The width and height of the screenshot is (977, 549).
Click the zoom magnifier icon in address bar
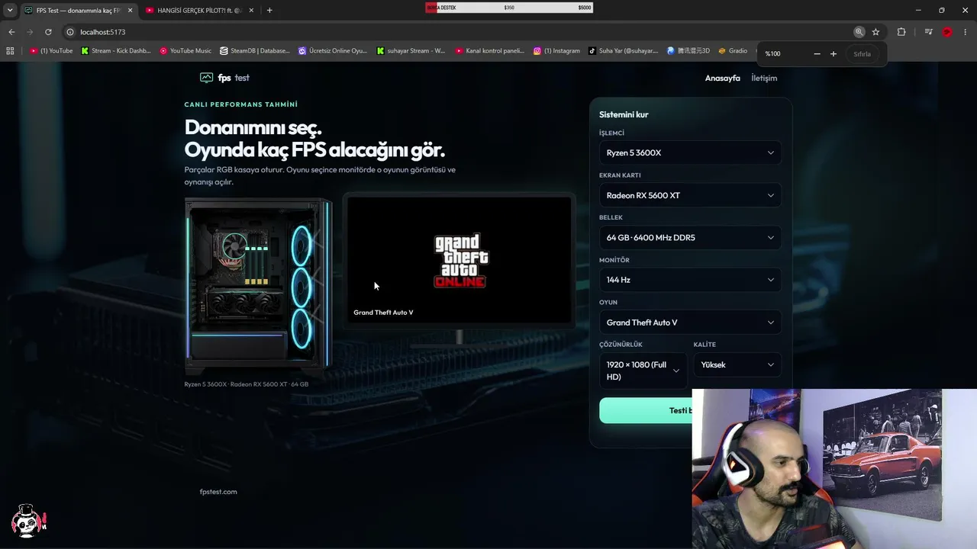pos(859,32)
